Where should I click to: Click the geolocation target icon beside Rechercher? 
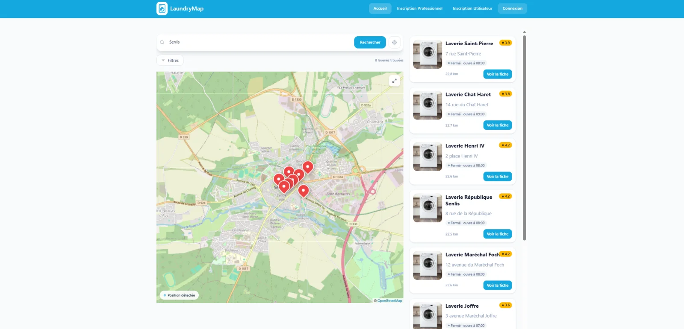pos(395,42)
